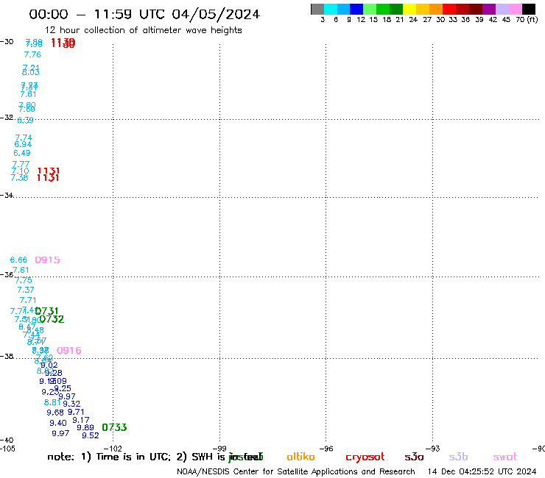This screenshot has width=545, height=478.
Task: Click the cyan swatch in the color scale
Action: tap(331, 9)
